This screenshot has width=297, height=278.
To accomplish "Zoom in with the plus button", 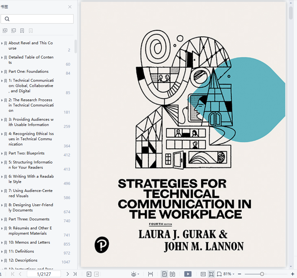I will 292,274.
